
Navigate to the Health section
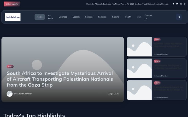[128, 17]
